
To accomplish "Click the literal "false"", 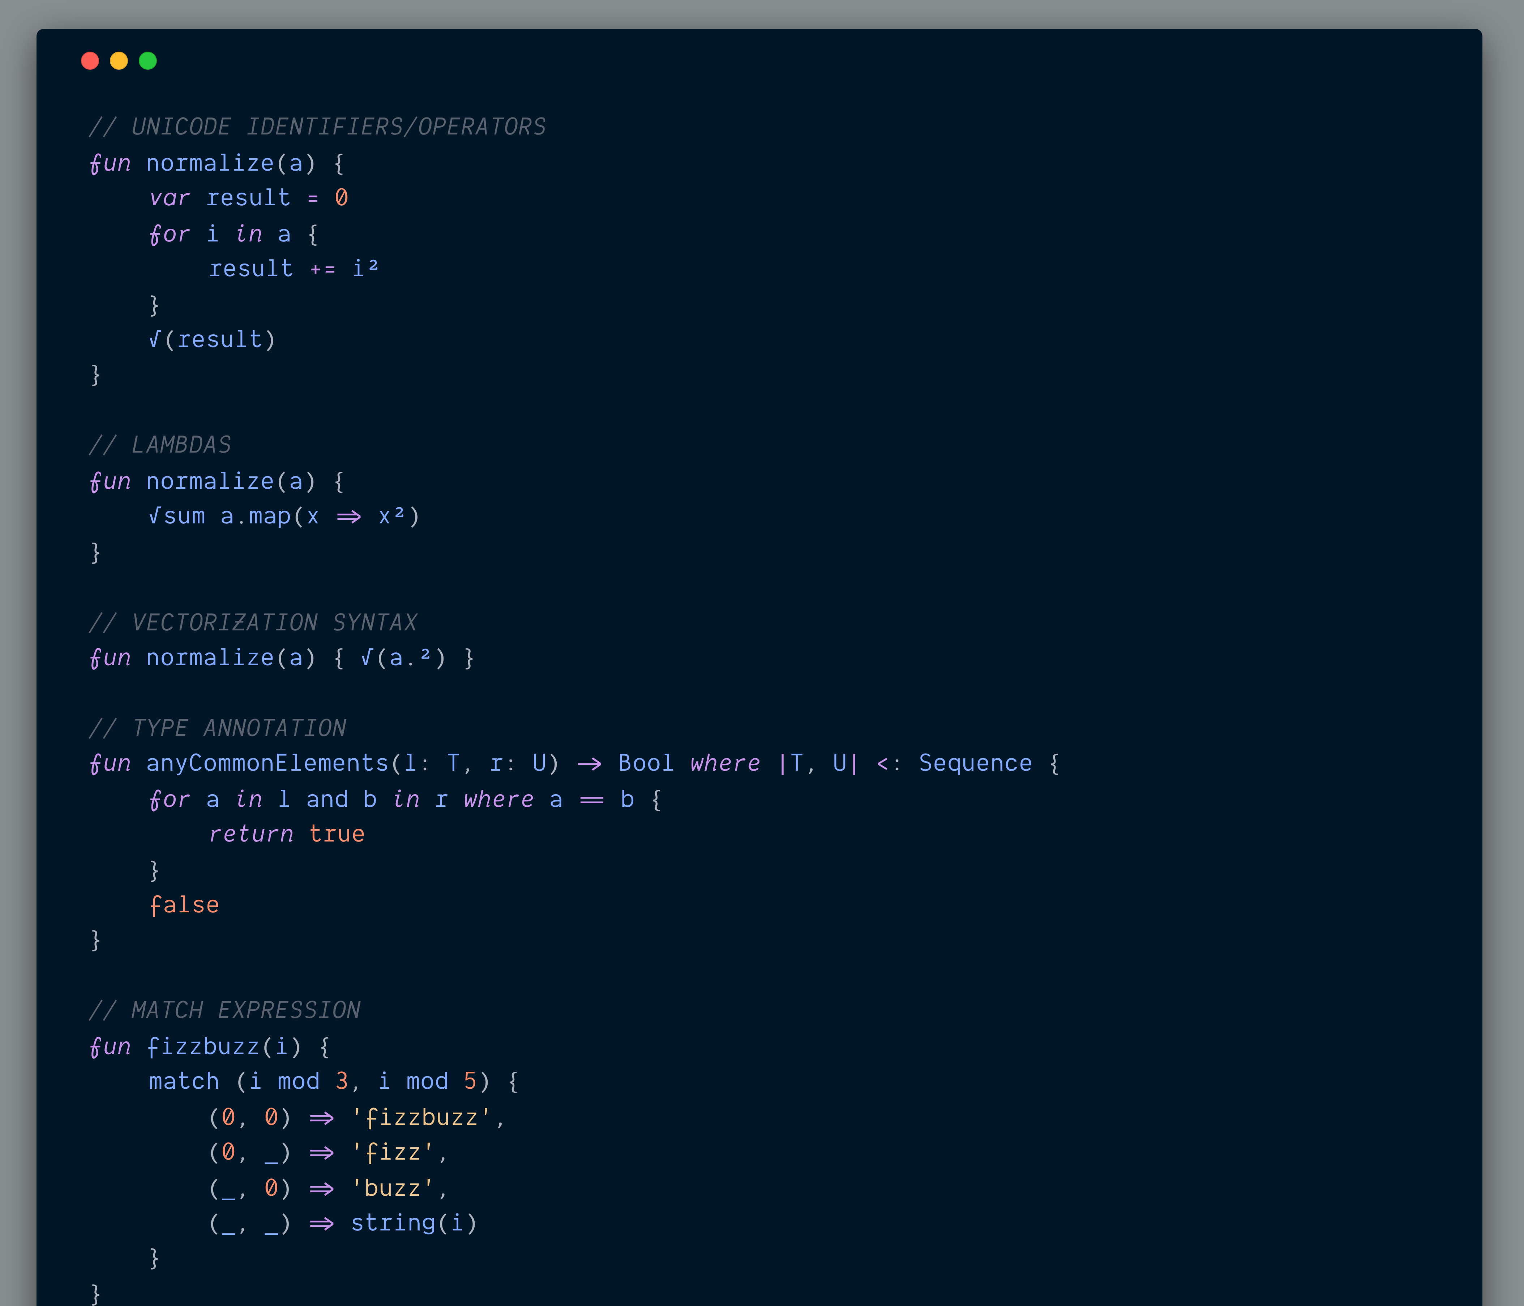I will tap(184, 904).
